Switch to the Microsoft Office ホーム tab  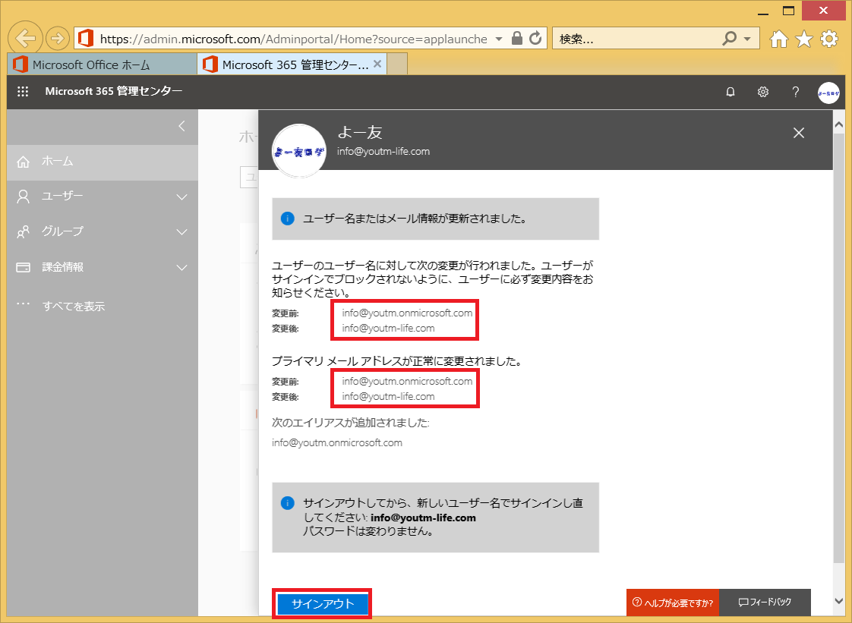(x=102, y=65)
